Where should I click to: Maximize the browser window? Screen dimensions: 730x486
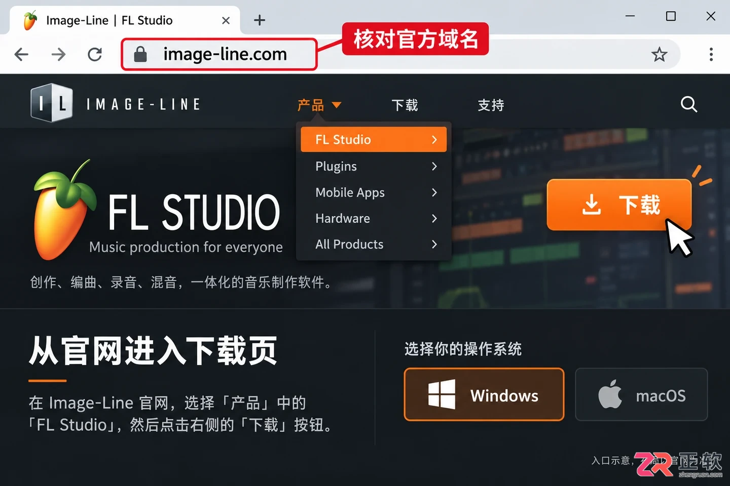[671, 16]
